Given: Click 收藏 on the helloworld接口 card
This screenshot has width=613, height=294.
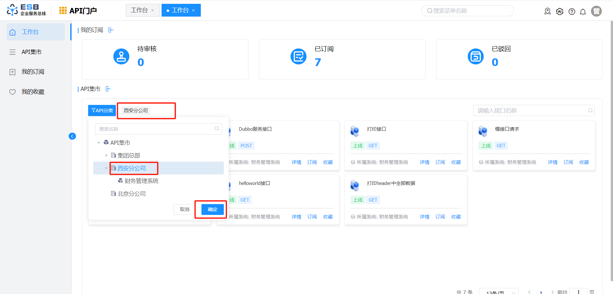Looking at the screenshot, I should (328, 217).
